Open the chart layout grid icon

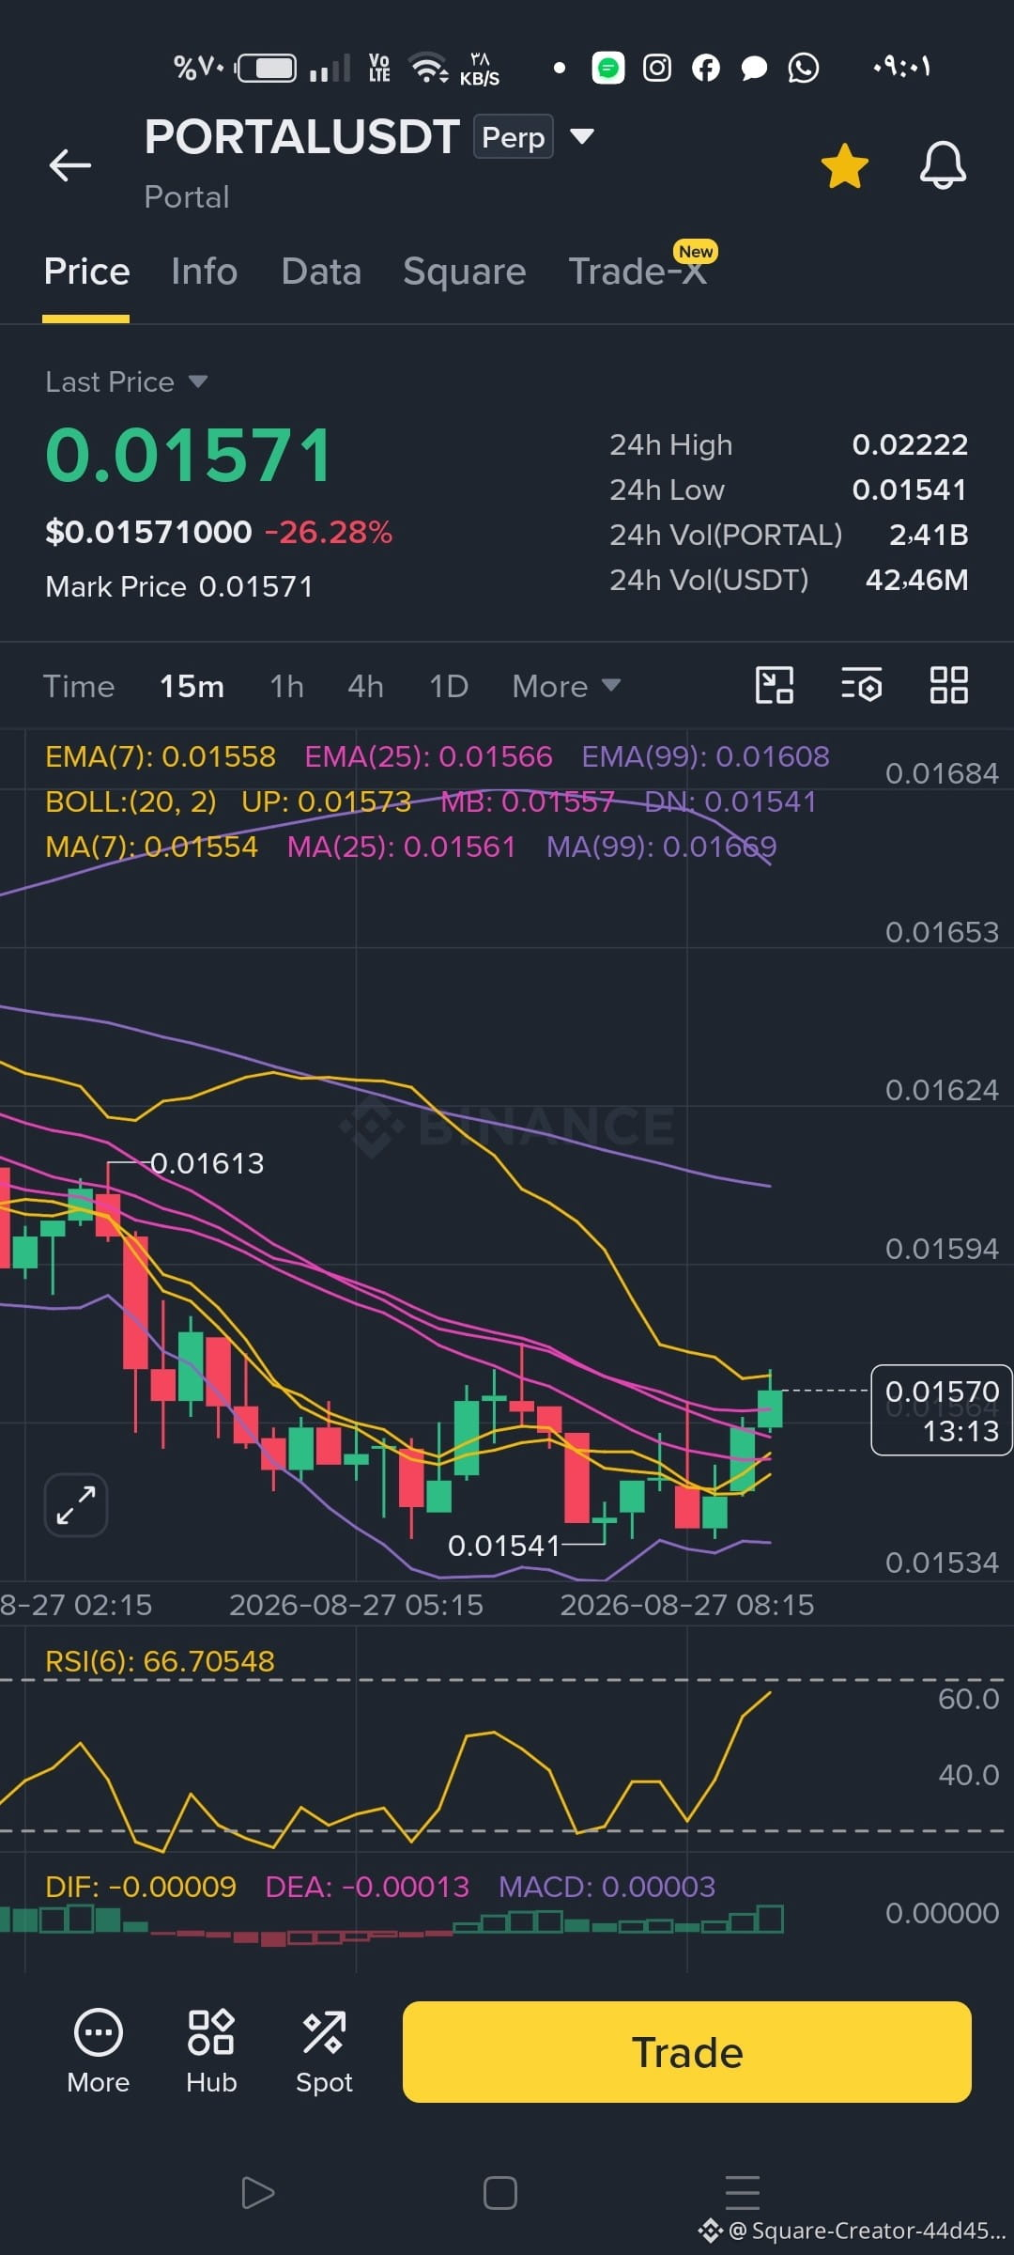tap(948, 685)
